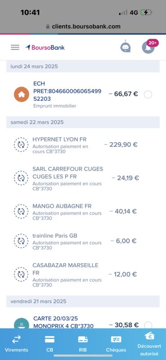Viewport: 166px width, 360px height.
Task: Tap teal Monoprix category icon
Action: [x=22, y=323]
